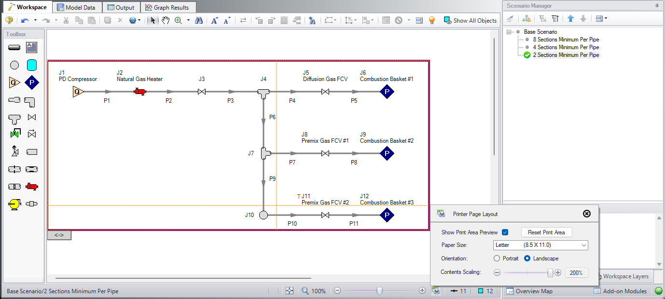The image size is (665, 299).
Task: Click the Contents Scaling slider handle
Action: (550, 272)
